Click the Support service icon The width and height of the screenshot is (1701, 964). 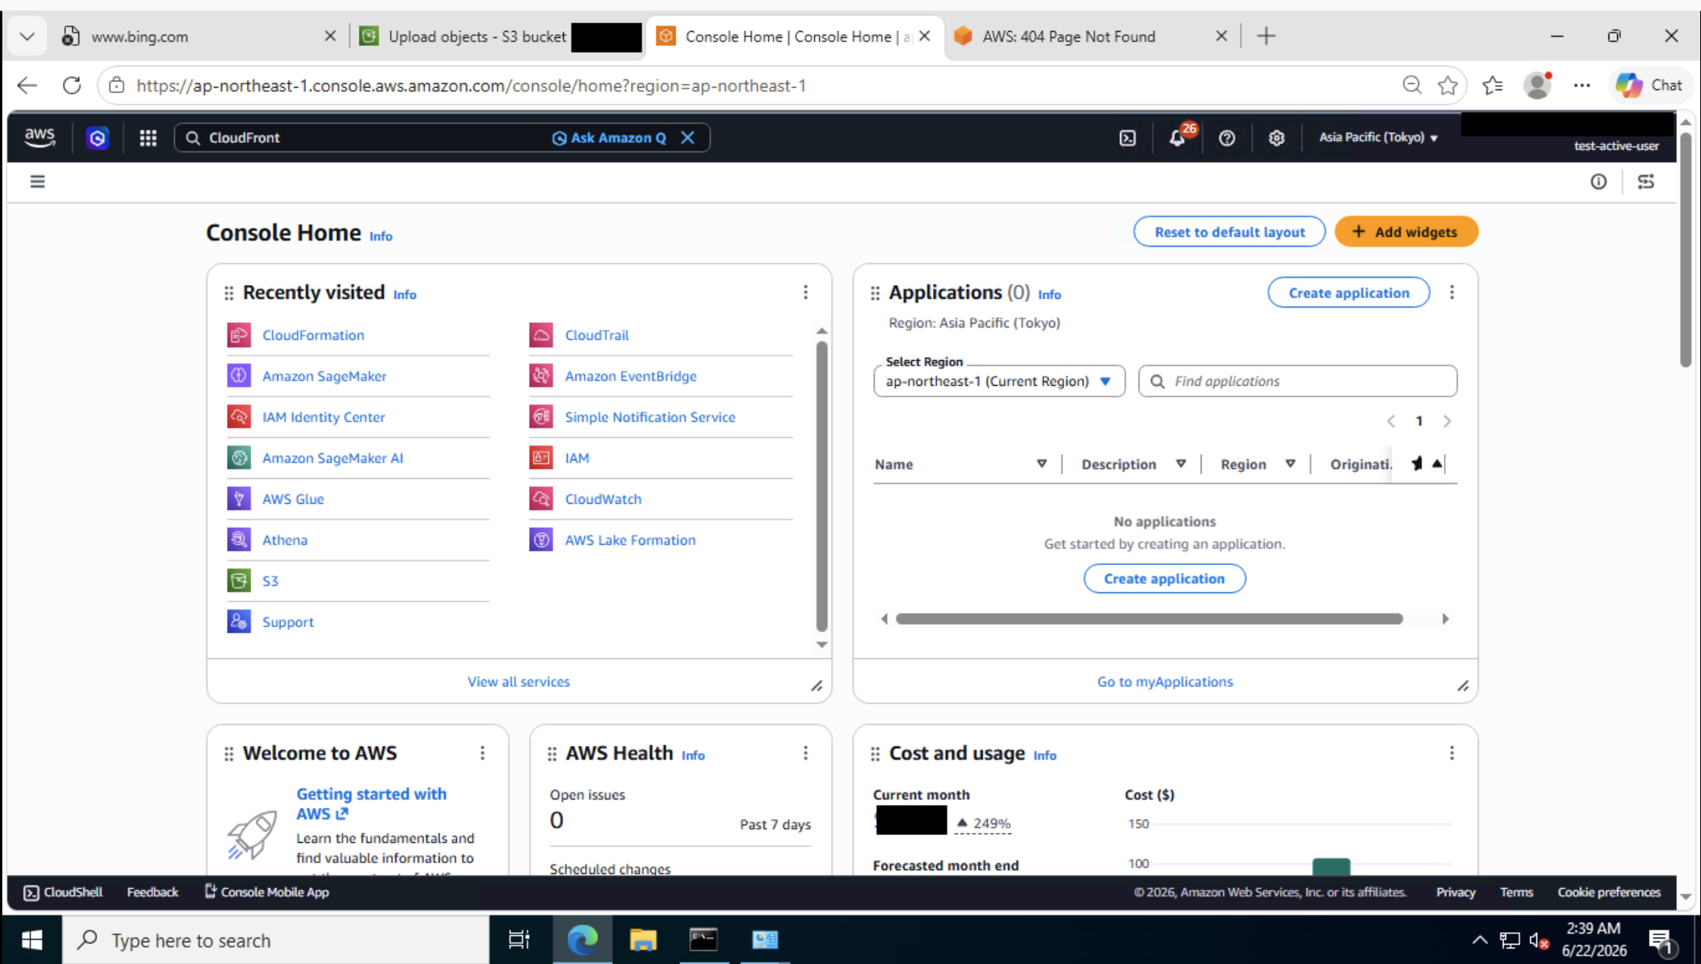pos(238,622)
